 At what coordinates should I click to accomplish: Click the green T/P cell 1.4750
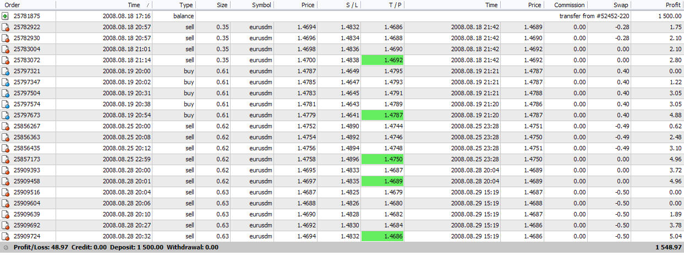382,159
